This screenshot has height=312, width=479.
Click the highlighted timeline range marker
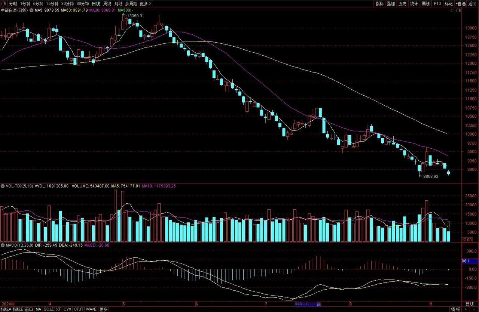307,303
